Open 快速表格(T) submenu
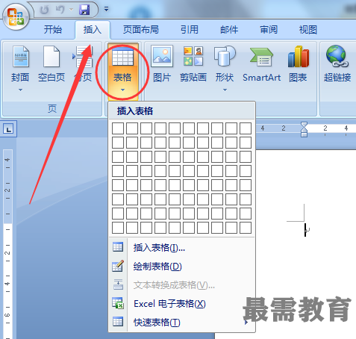356x339 pixels. click(x=182, y=323)
